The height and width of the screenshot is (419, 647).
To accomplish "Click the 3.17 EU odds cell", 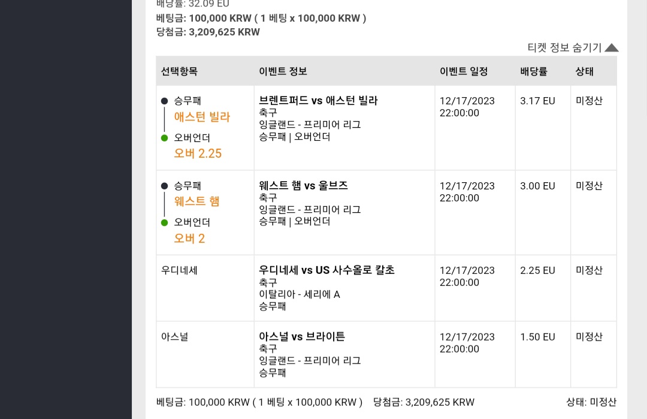I will 537,101.
